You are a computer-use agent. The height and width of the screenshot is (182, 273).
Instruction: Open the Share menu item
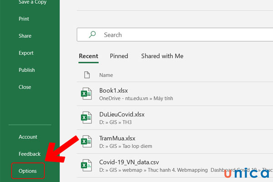tap(25, 36)
